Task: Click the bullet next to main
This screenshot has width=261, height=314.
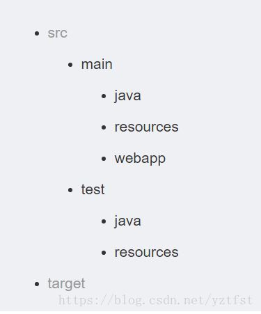Action: [x=70, y=65]
